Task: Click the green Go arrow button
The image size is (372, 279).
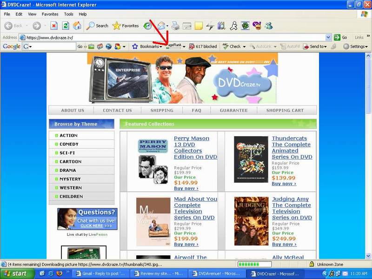Action: [337, 38]
